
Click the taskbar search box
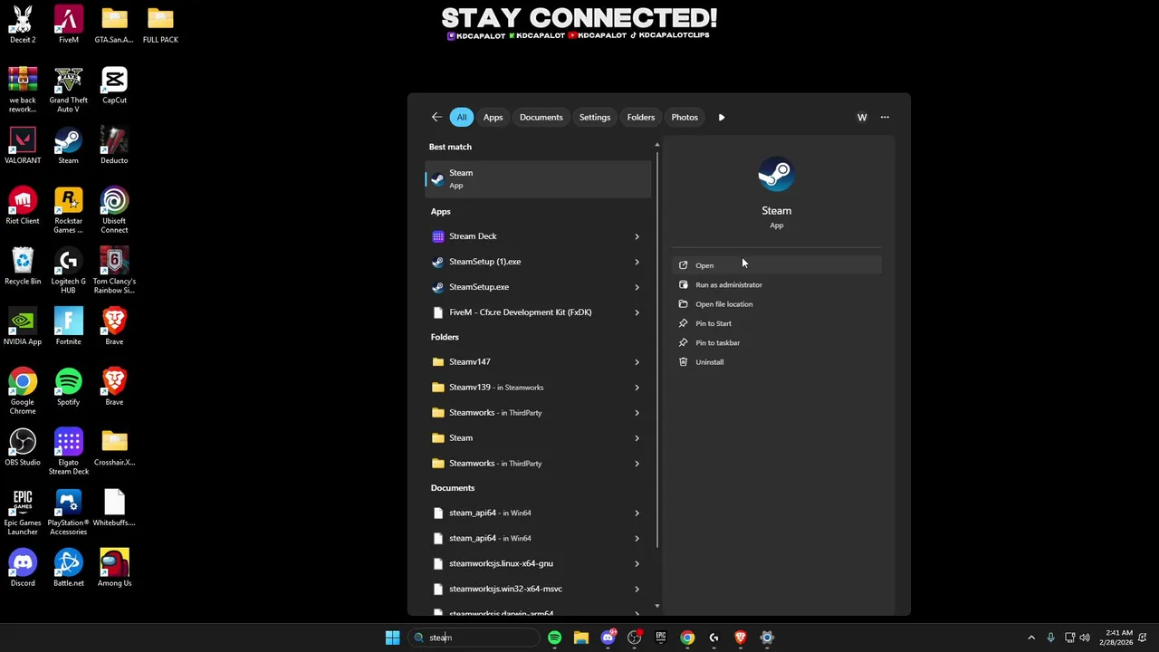[x=473, y=638]
